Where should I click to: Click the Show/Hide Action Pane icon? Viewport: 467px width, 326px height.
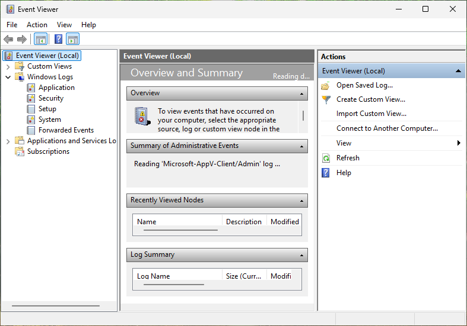[x=72, y=40]
